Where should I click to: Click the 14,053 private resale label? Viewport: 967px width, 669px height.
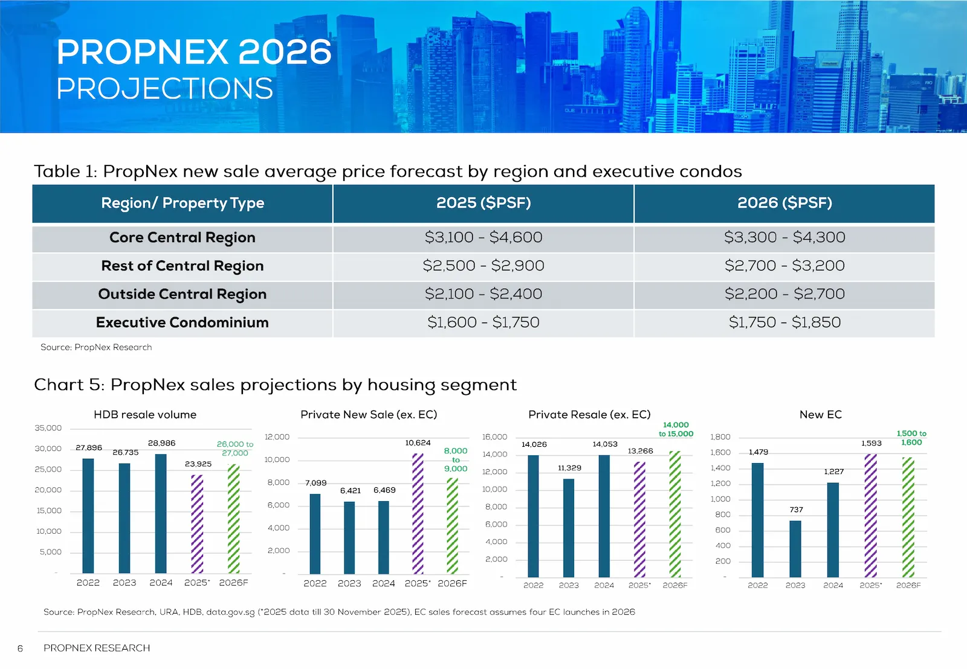pyautogui.click(x=605, y=444)
